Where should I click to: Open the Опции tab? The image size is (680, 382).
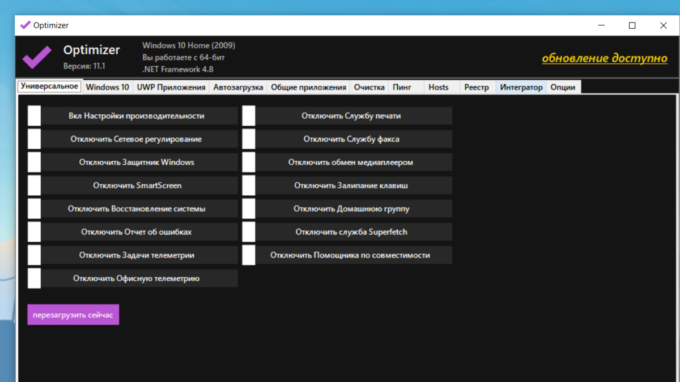(x=563, y=87)
